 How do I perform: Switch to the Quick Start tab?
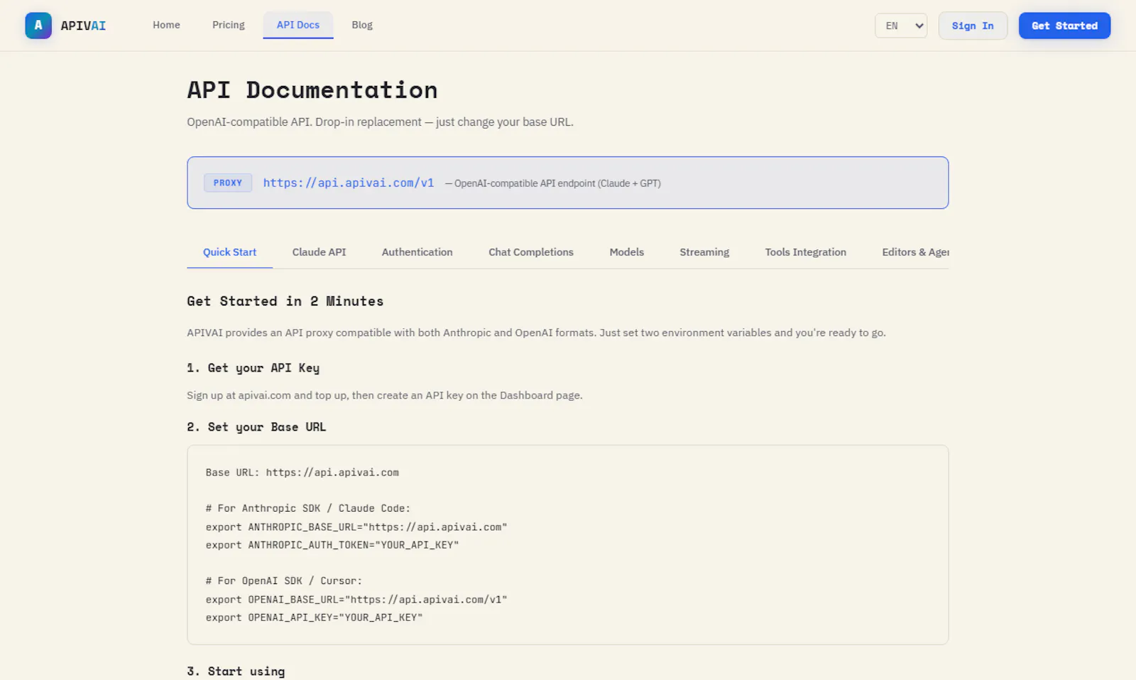[229, 252]
